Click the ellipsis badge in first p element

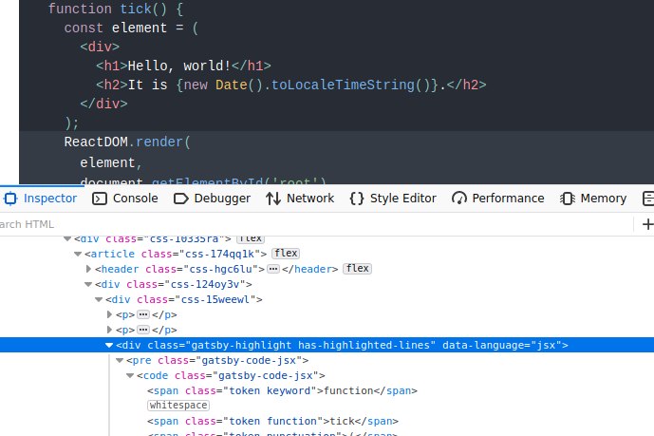pyautogui.click(x=143, y=314)
